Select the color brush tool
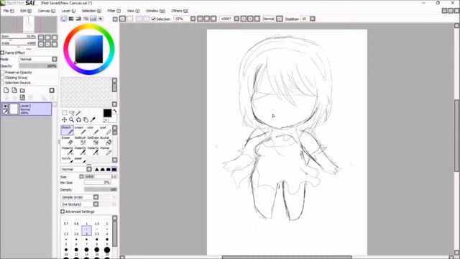460x259 pixels. (x=93, y=130)
